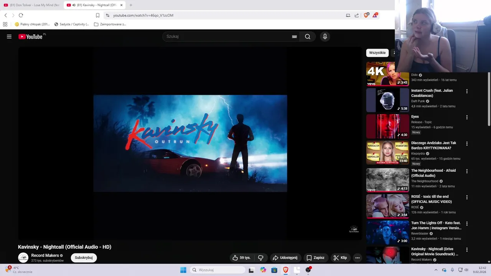
Task: Open options for Dlaczego Andziaks video
Action: click(x=467, y=144)
